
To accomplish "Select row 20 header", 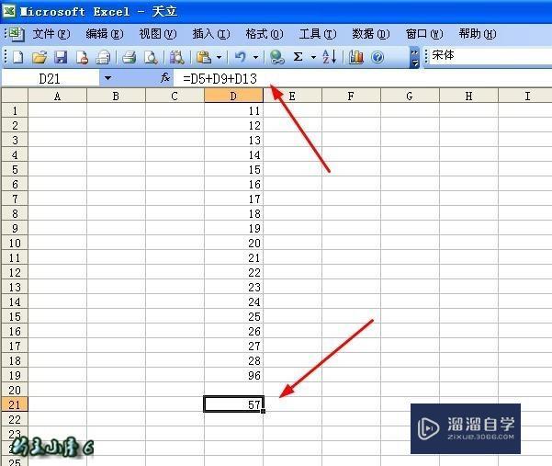I will 15,390.
